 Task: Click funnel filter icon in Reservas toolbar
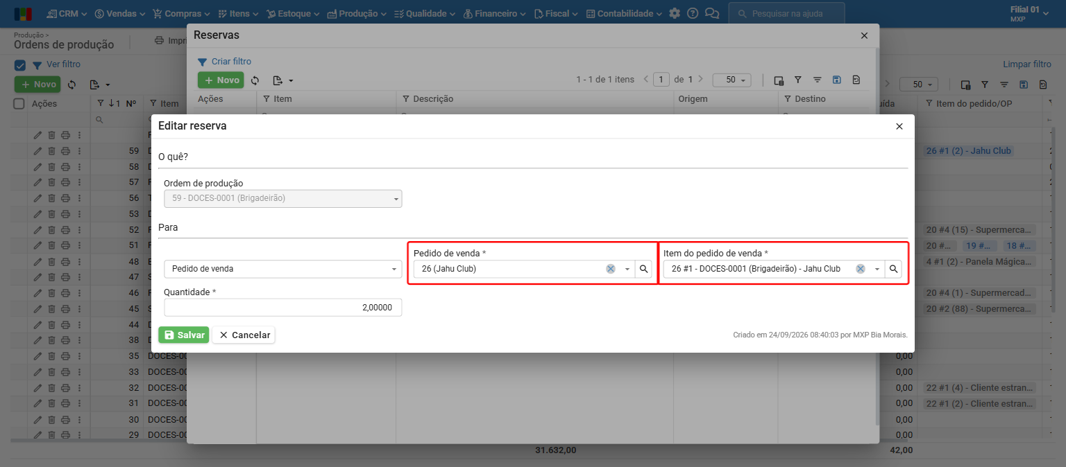(x=798, y=80)
